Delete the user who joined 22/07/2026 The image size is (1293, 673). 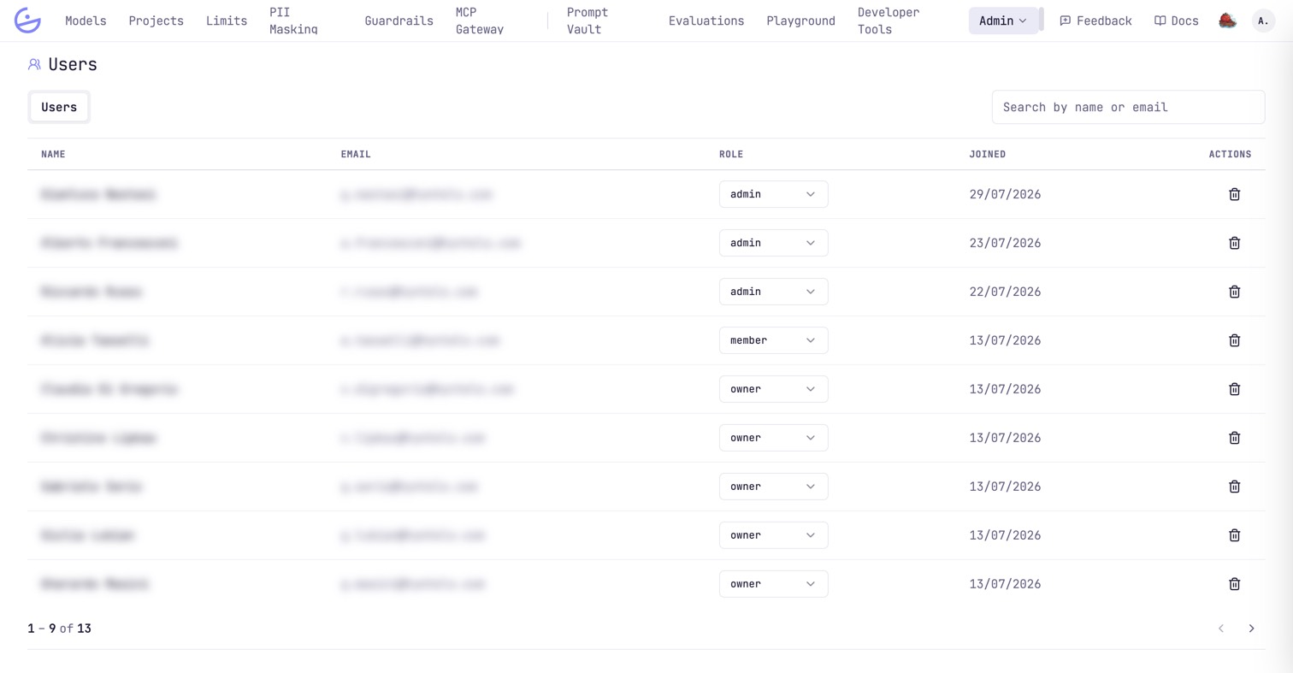coord(1234,292)
